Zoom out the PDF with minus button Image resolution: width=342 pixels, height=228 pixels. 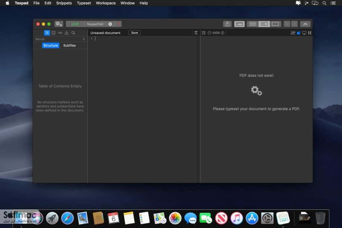(209, 33)
